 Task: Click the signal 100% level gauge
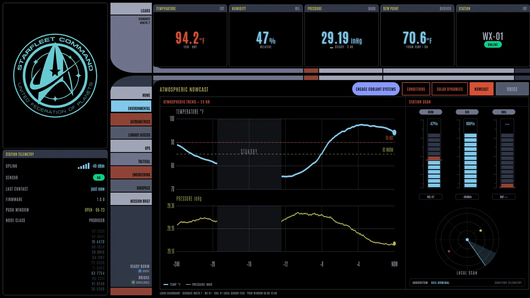470,154
